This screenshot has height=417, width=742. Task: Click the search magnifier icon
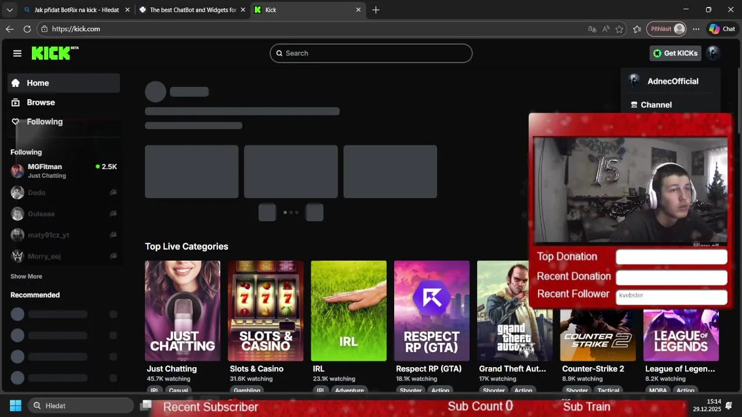[279, 53]
